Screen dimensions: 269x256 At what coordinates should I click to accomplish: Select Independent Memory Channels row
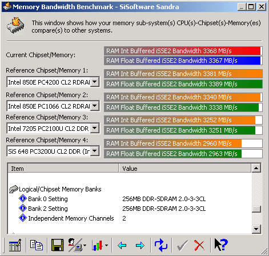tap(130, 218)
